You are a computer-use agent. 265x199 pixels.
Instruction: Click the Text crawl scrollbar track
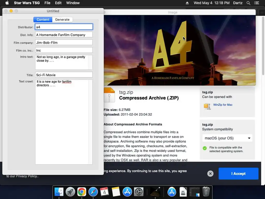(90, 122)
